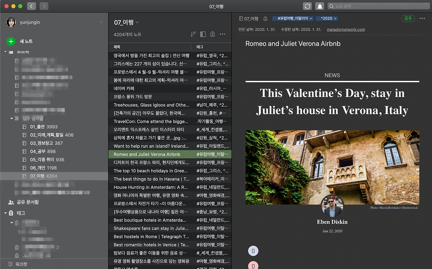This screenshot has height=269, width=432.
Task: Create a note with the green plus button
Action: pyautogui.click(x=11, y=41)
